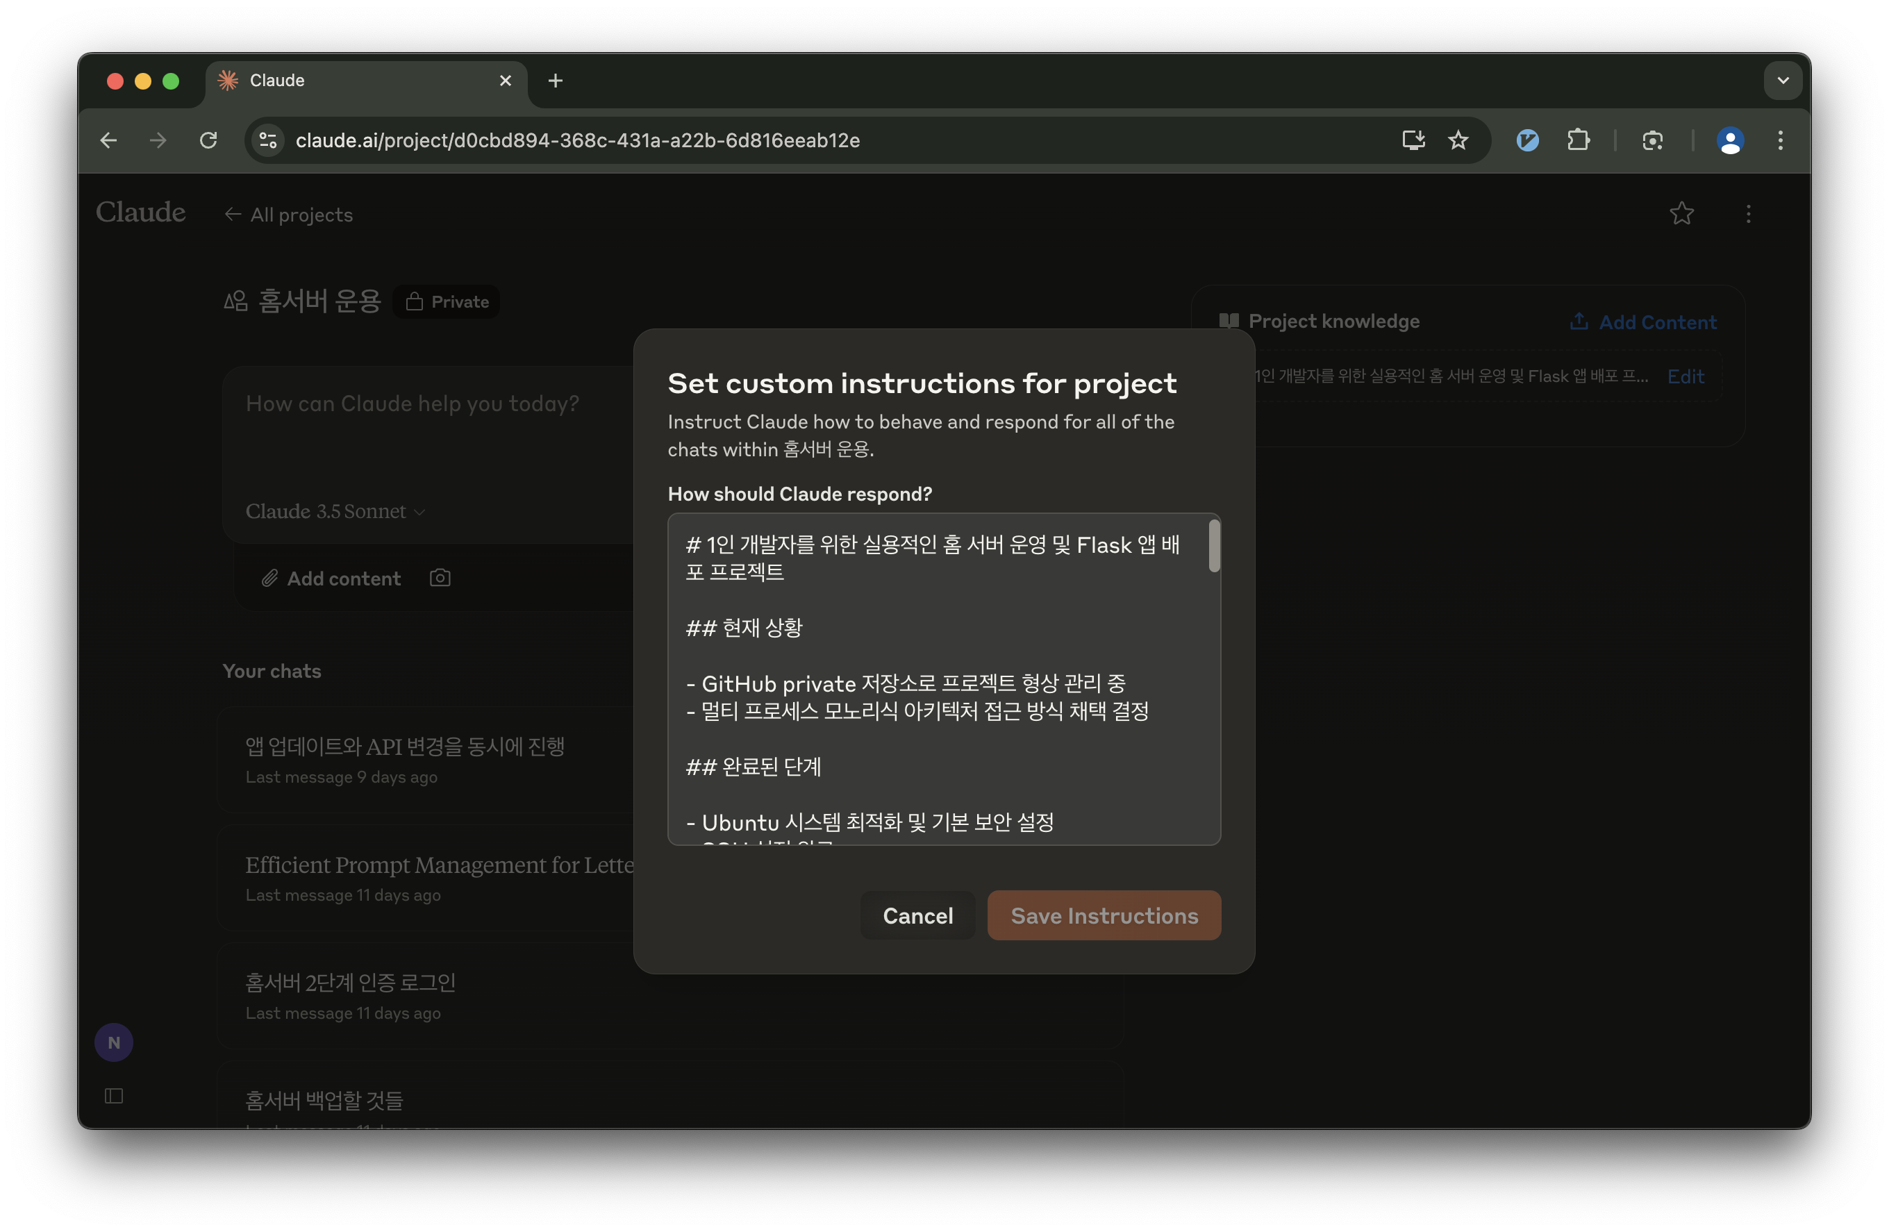Click the instructions textarea scrollbar thumb
This screenshot has height=1232, width=1889.
coord(1213,545)
